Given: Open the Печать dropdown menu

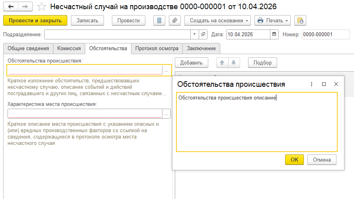Looking at the screenshot, I should pos(272,21).
